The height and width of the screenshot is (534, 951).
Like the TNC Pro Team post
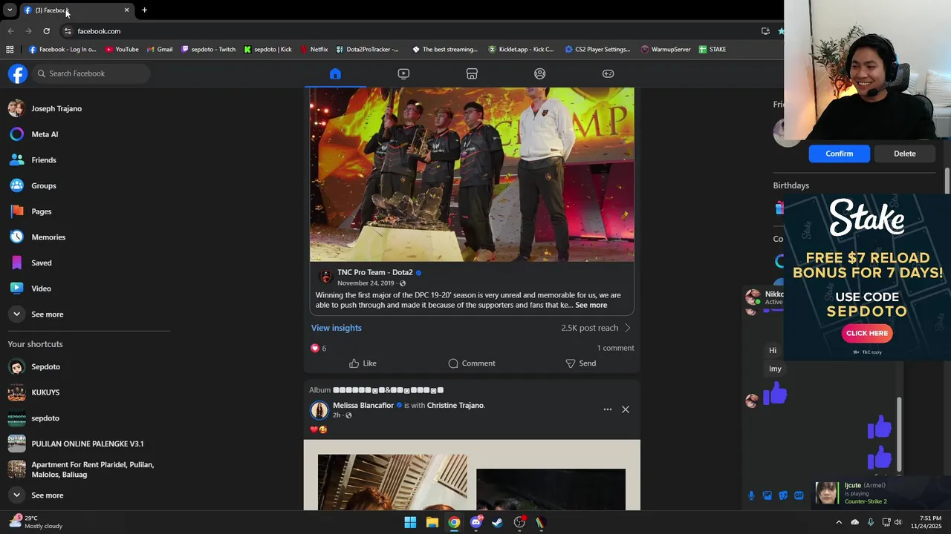coord(363,363)
